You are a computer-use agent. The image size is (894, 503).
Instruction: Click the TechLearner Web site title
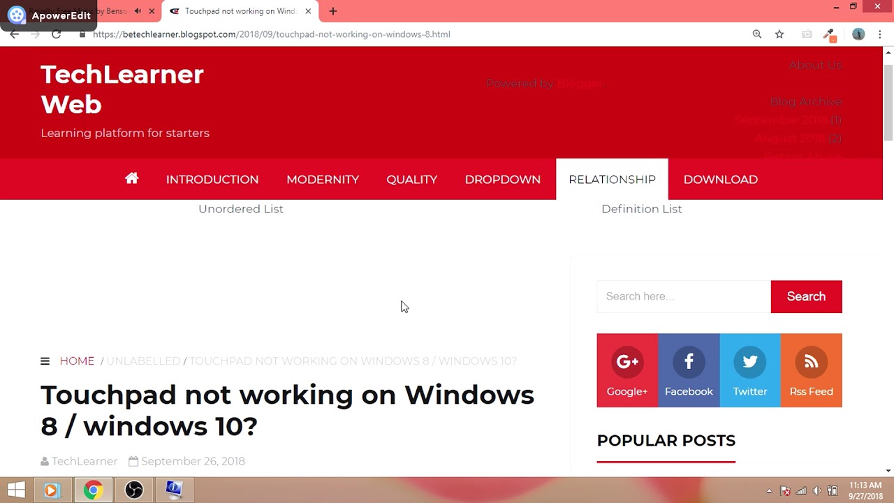(x=122, y=89)
